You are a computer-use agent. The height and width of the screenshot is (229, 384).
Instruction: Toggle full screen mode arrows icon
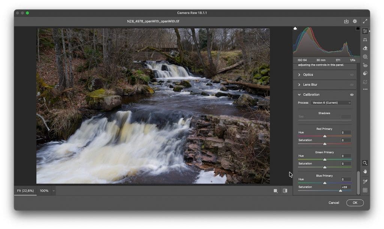click(365, 21)
